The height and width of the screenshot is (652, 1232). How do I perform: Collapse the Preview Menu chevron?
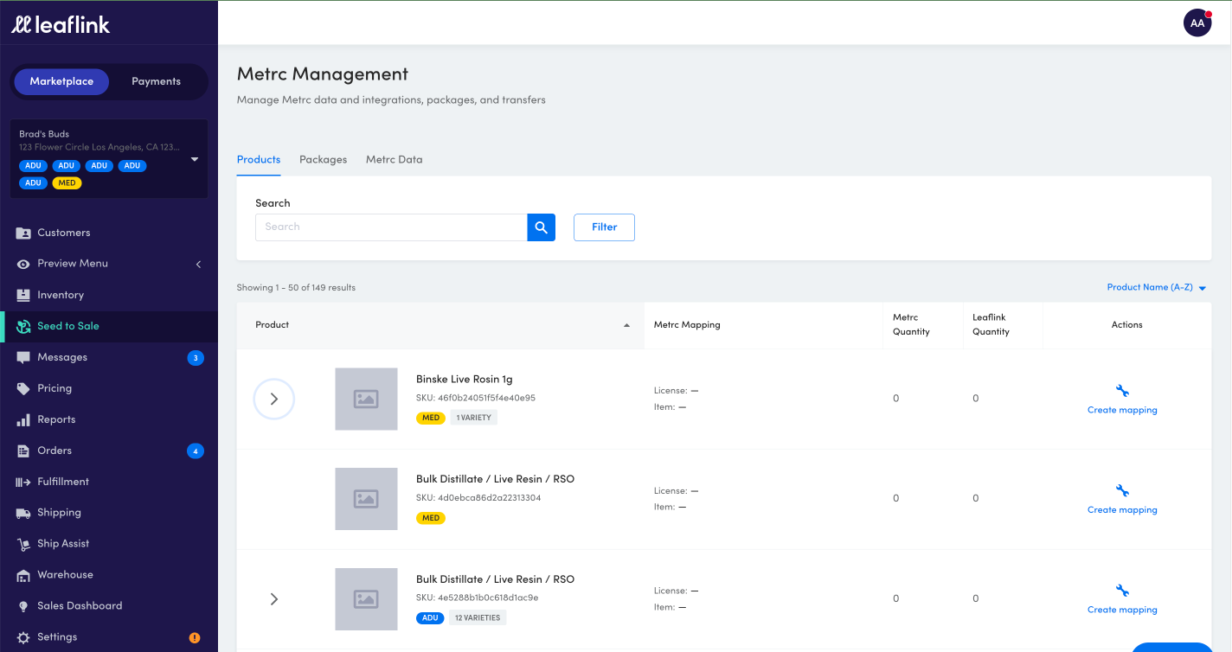click(198, 264)
